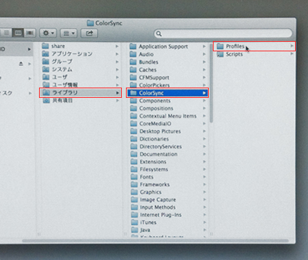Open the Profiles folder

(255, 47)
